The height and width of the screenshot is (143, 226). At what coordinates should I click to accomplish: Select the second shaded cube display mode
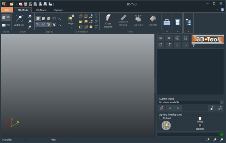[43, 18]
